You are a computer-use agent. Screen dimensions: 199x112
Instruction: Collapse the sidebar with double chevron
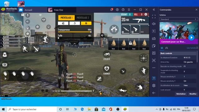(154, 10)
